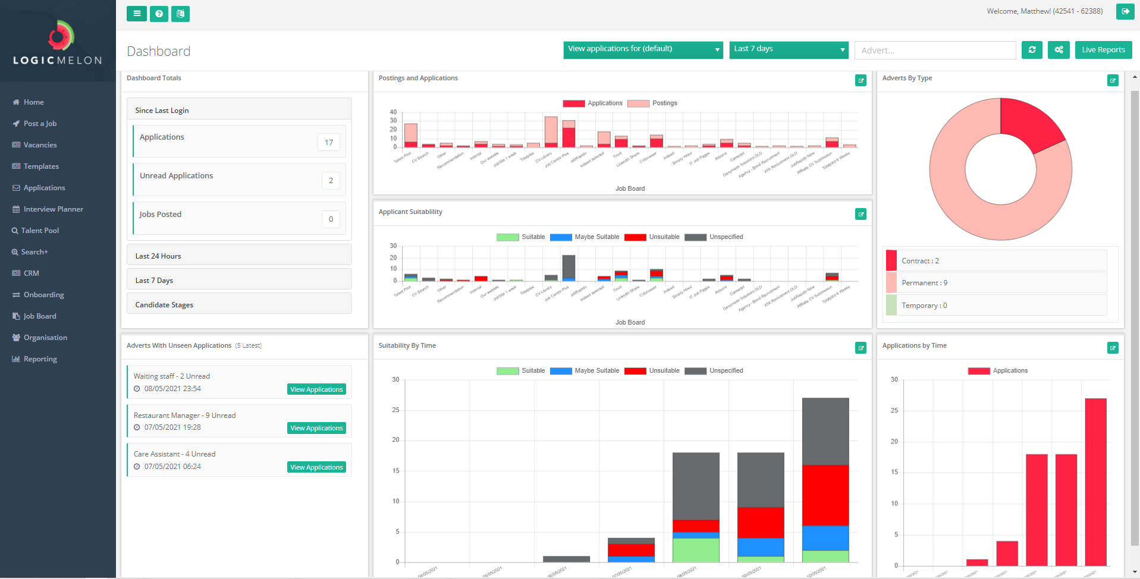Open Organisation in sidebar

40,338
